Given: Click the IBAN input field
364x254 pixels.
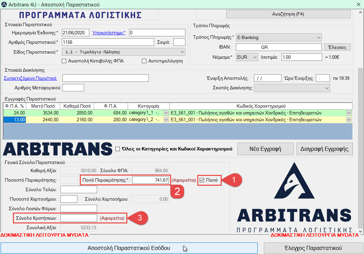Looking at the screenshot, I should 279,47.
